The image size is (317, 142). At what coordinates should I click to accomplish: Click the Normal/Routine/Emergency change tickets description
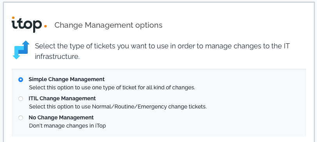coord(118,106)
